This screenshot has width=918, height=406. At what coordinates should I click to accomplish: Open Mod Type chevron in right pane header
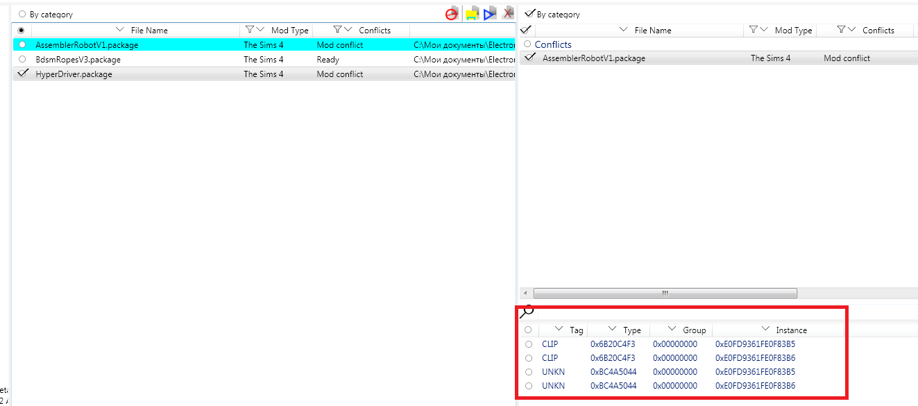pos(765,30)
